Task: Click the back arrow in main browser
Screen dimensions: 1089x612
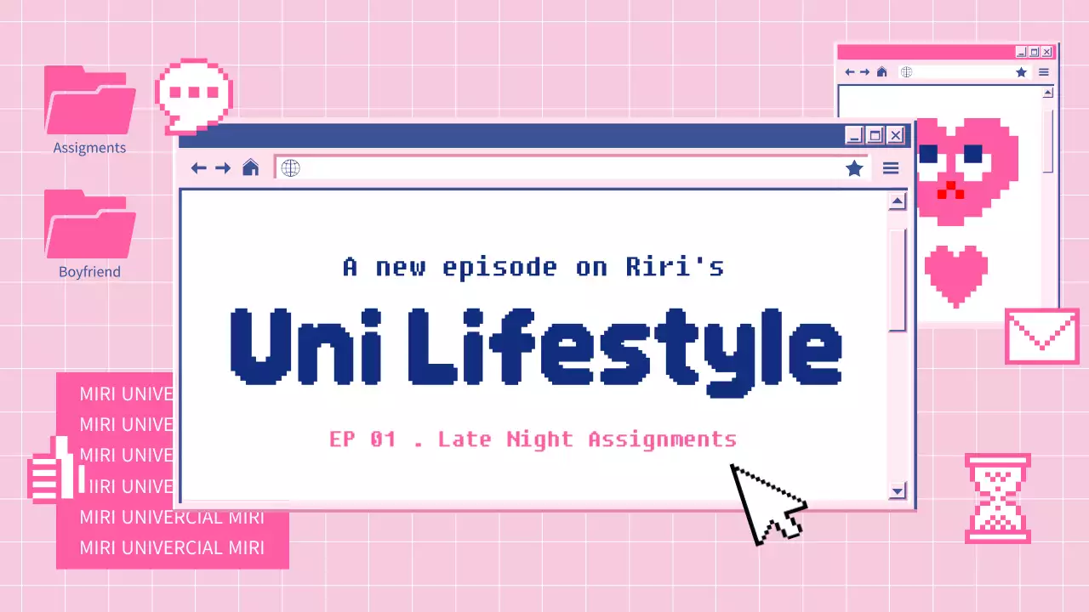Action: pyautogui.click(x=199, y=168)
